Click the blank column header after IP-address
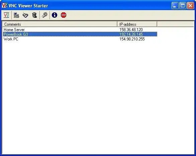This screenshot has width=196, height=156. (175, 24)
